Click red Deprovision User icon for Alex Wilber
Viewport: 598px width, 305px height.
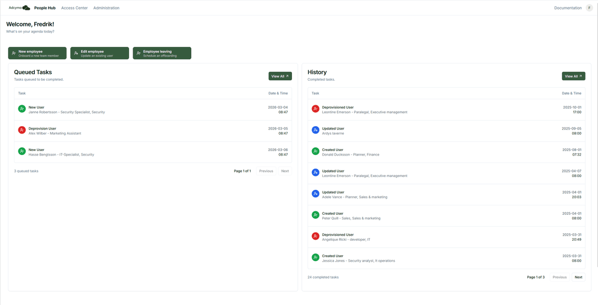[x=21, y=130]
